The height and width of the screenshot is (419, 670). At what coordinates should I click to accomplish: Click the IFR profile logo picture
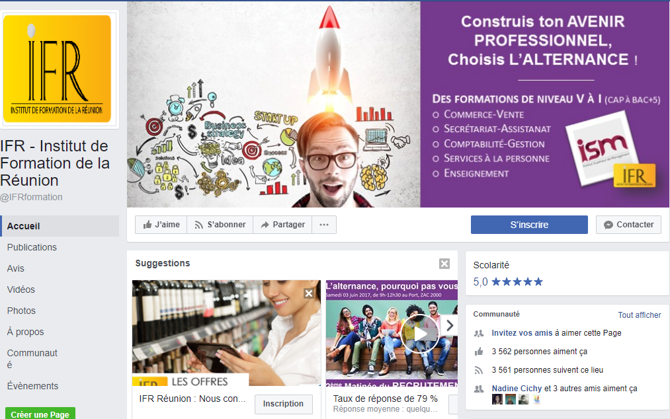58,69
